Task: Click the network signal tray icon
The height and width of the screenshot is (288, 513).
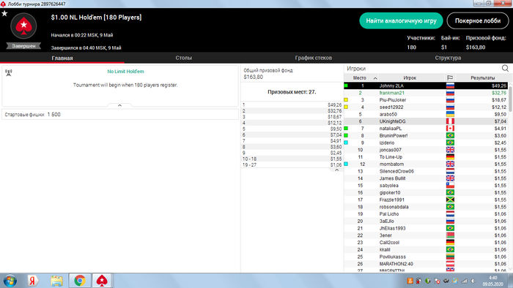Action: click(464, 281)
